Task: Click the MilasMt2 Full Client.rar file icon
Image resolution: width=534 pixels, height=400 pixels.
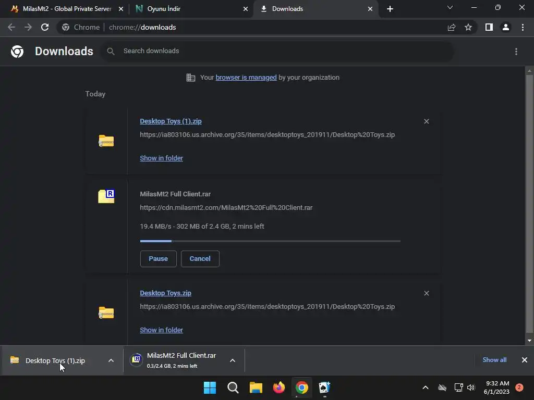Action: (106, 196)
